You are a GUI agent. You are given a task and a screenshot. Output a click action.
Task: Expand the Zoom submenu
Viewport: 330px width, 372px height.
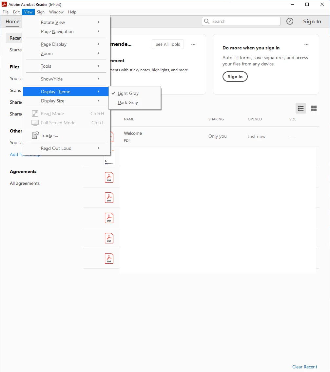click(66, 53)
